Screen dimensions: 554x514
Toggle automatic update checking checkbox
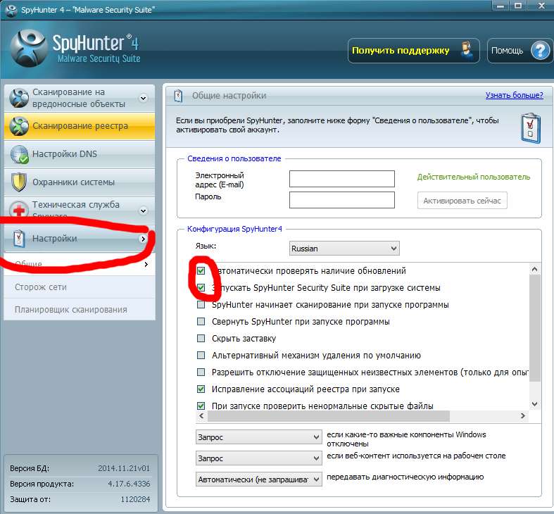tap(201, 271)
